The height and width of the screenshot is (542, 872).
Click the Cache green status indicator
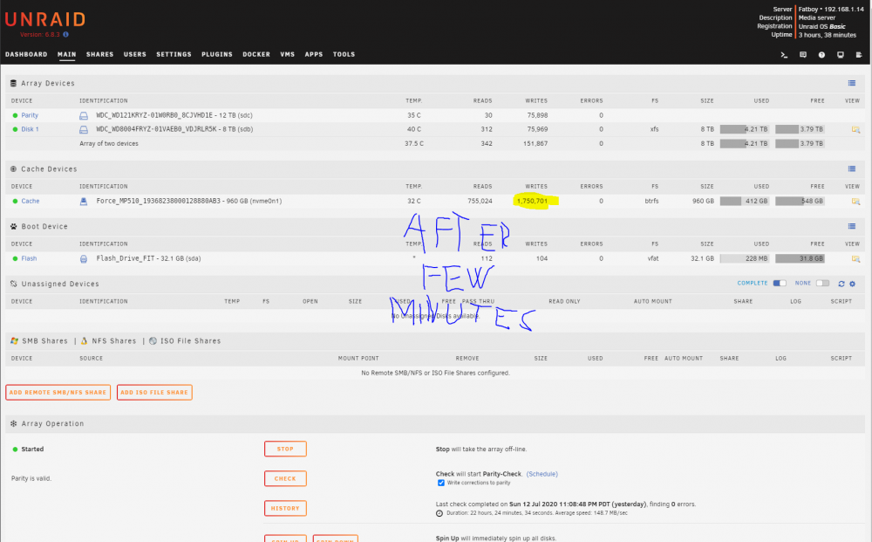point(15,201)
